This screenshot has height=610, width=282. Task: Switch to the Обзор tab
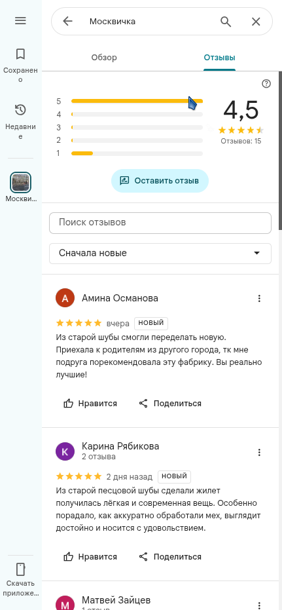[104, 58]
